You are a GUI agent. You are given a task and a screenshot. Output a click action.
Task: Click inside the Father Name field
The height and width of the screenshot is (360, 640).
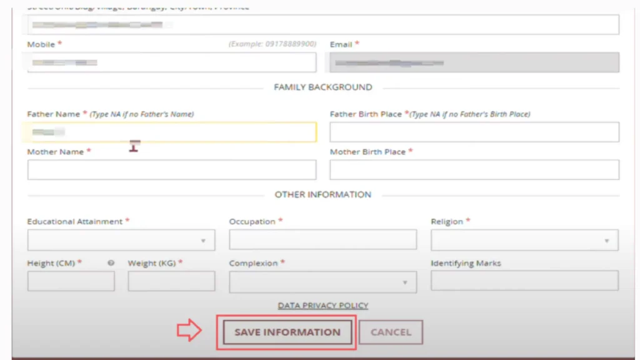172,131
